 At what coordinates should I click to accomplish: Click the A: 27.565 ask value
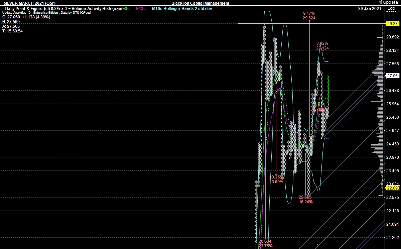pos(11,26)
